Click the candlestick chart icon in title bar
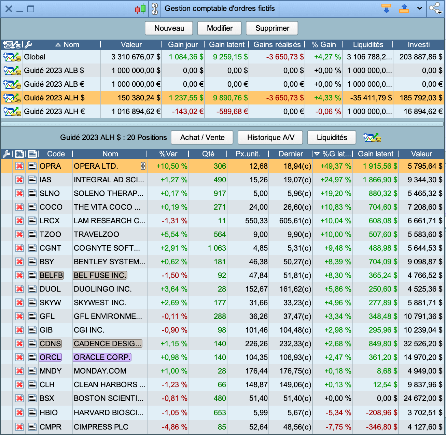The image size is (446, 435). pos(140,9)
